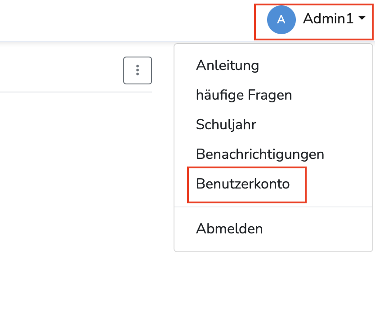
Task: Select the user avatar with letter A
Action: [x=281, y=19]
